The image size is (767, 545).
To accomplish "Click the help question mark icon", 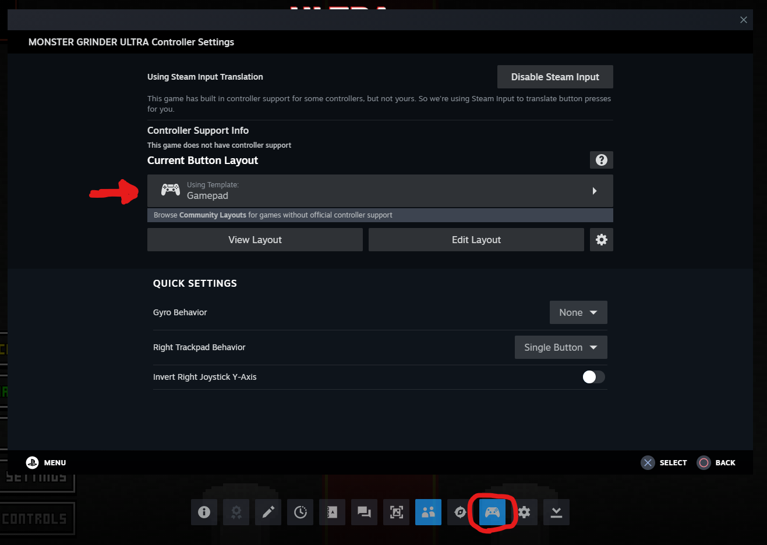I will point(602,160).
